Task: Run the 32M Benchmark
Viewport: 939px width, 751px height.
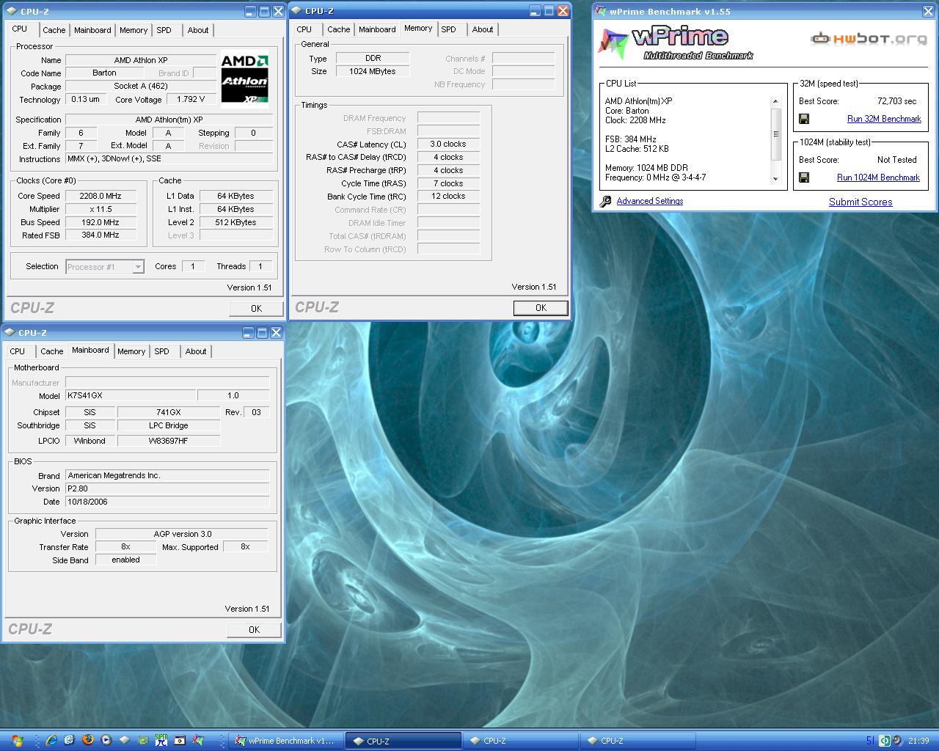Action: tap(884, 119)
